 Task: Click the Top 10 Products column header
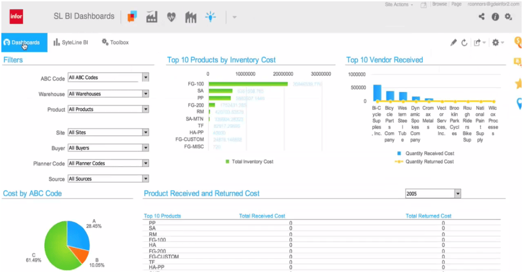tap(162, 216)
